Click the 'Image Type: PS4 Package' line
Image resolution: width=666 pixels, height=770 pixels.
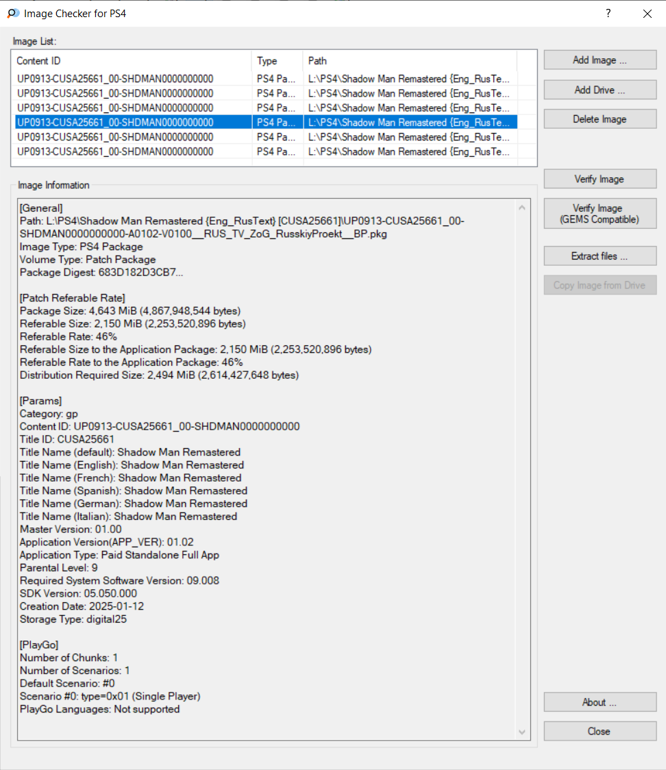tap(81, 247)
